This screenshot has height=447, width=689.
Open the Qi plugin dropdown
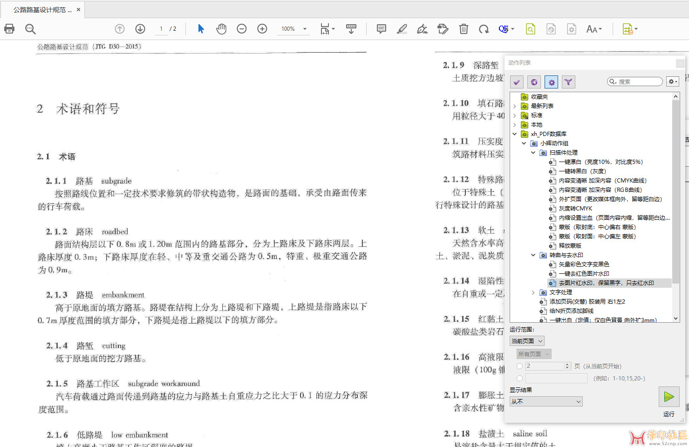(x=506, y=29)
